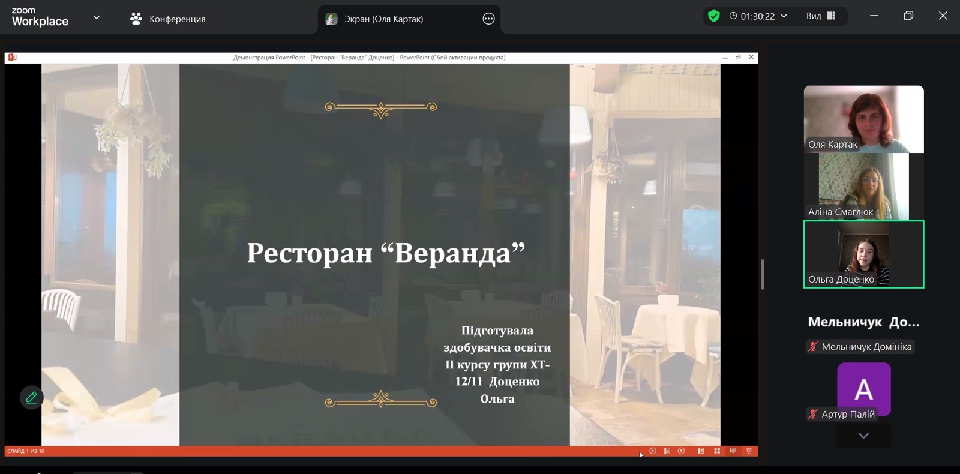Screen dimensions: 960x474
Task: Click the Slide Show presenter icon
Action: [x=749, y=451]
